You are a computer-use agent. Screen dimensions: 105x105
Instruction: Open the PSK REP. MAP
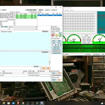(57, 53)
